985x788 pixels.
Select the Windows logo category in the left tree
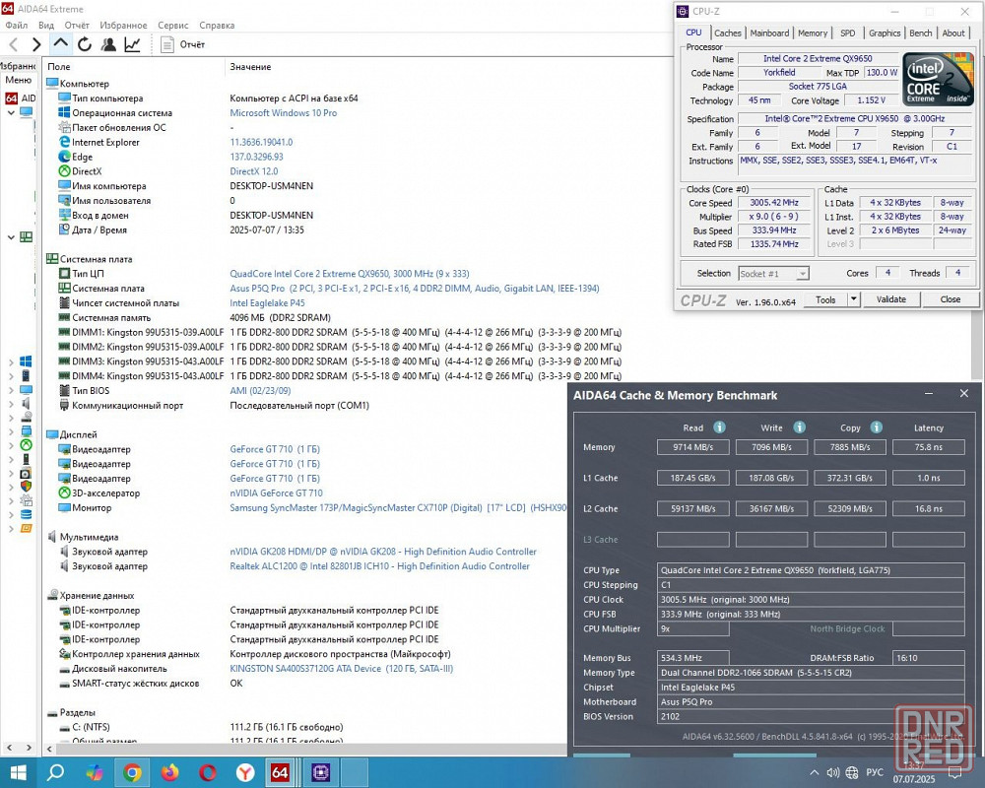tap(26, 361)
